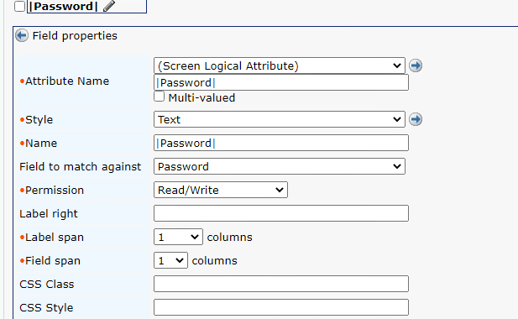This screenshot has height=319, width=518.
Task: Open the Permission dropdown showing Read/Write
Action: coord(221,190)
